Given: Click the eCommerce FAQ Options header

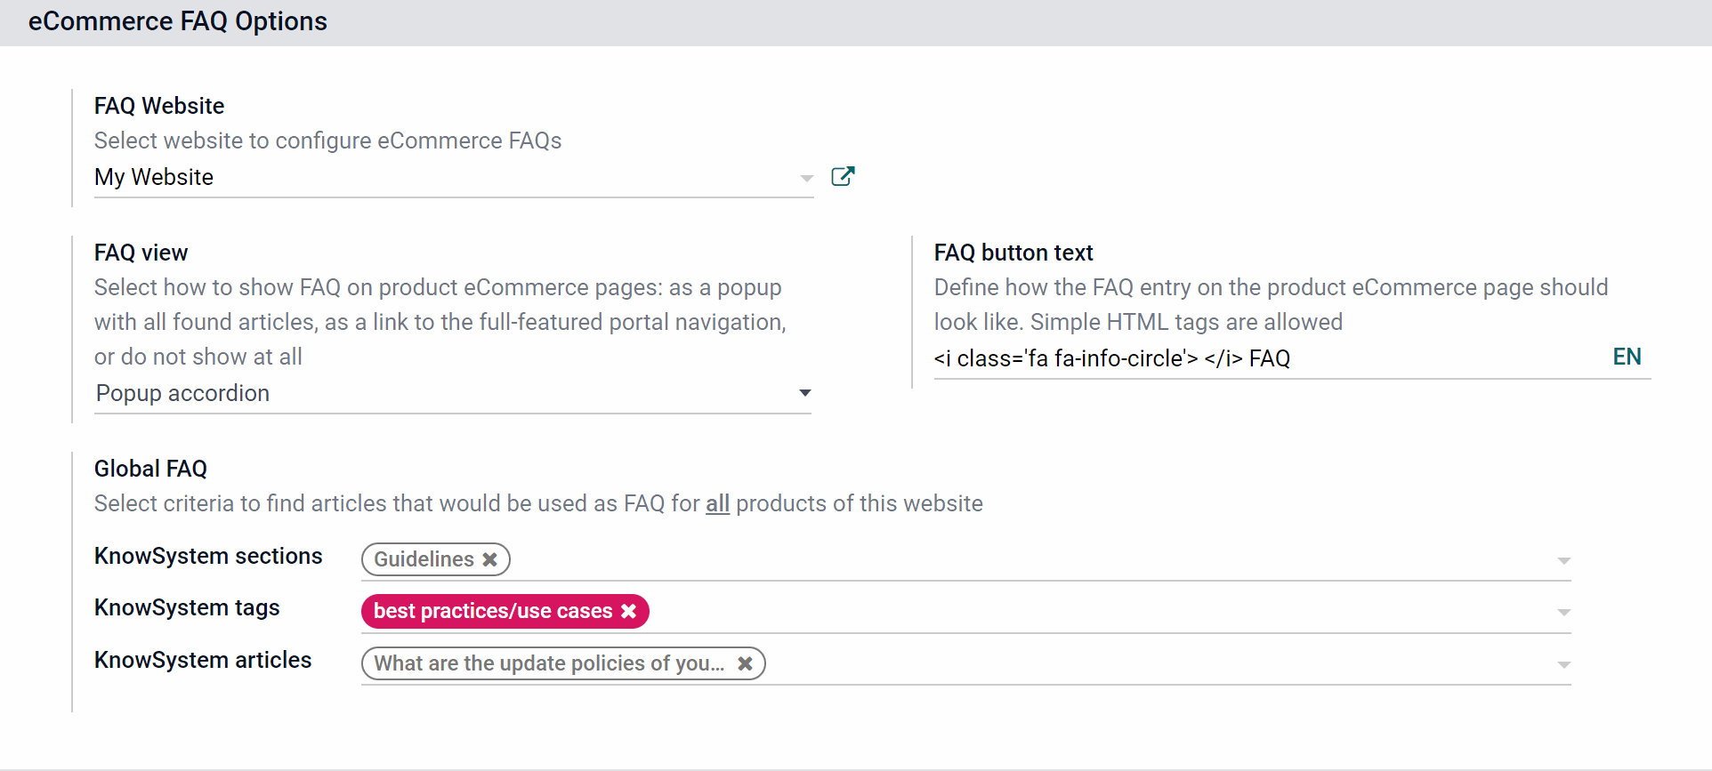Looking at the screenshot, I should coord(178,21).
